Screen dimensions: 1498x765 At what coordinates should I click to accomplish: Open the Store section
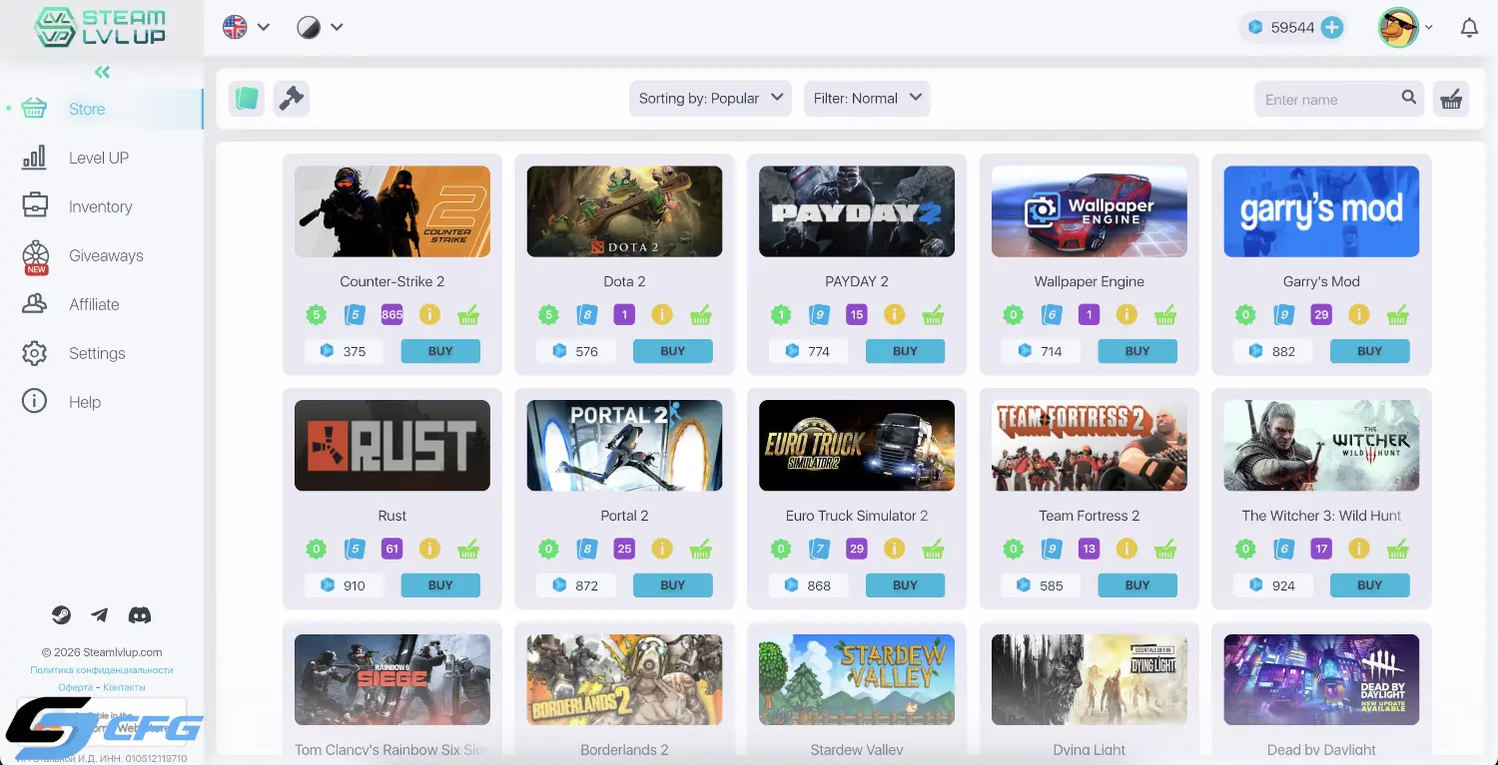[102, 109]
